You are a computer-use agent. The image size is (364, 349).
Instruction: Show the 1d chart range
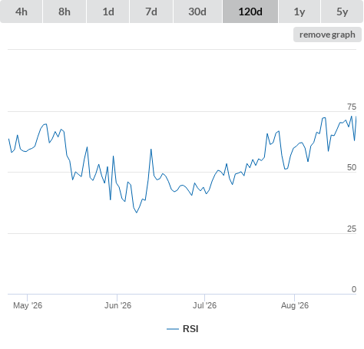[x=108, y=12]
